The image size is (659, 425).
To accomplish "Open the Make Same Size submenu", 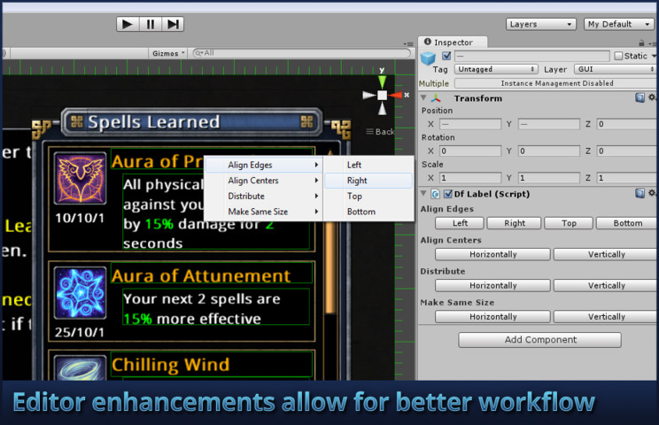I will (x=264, y=212).
